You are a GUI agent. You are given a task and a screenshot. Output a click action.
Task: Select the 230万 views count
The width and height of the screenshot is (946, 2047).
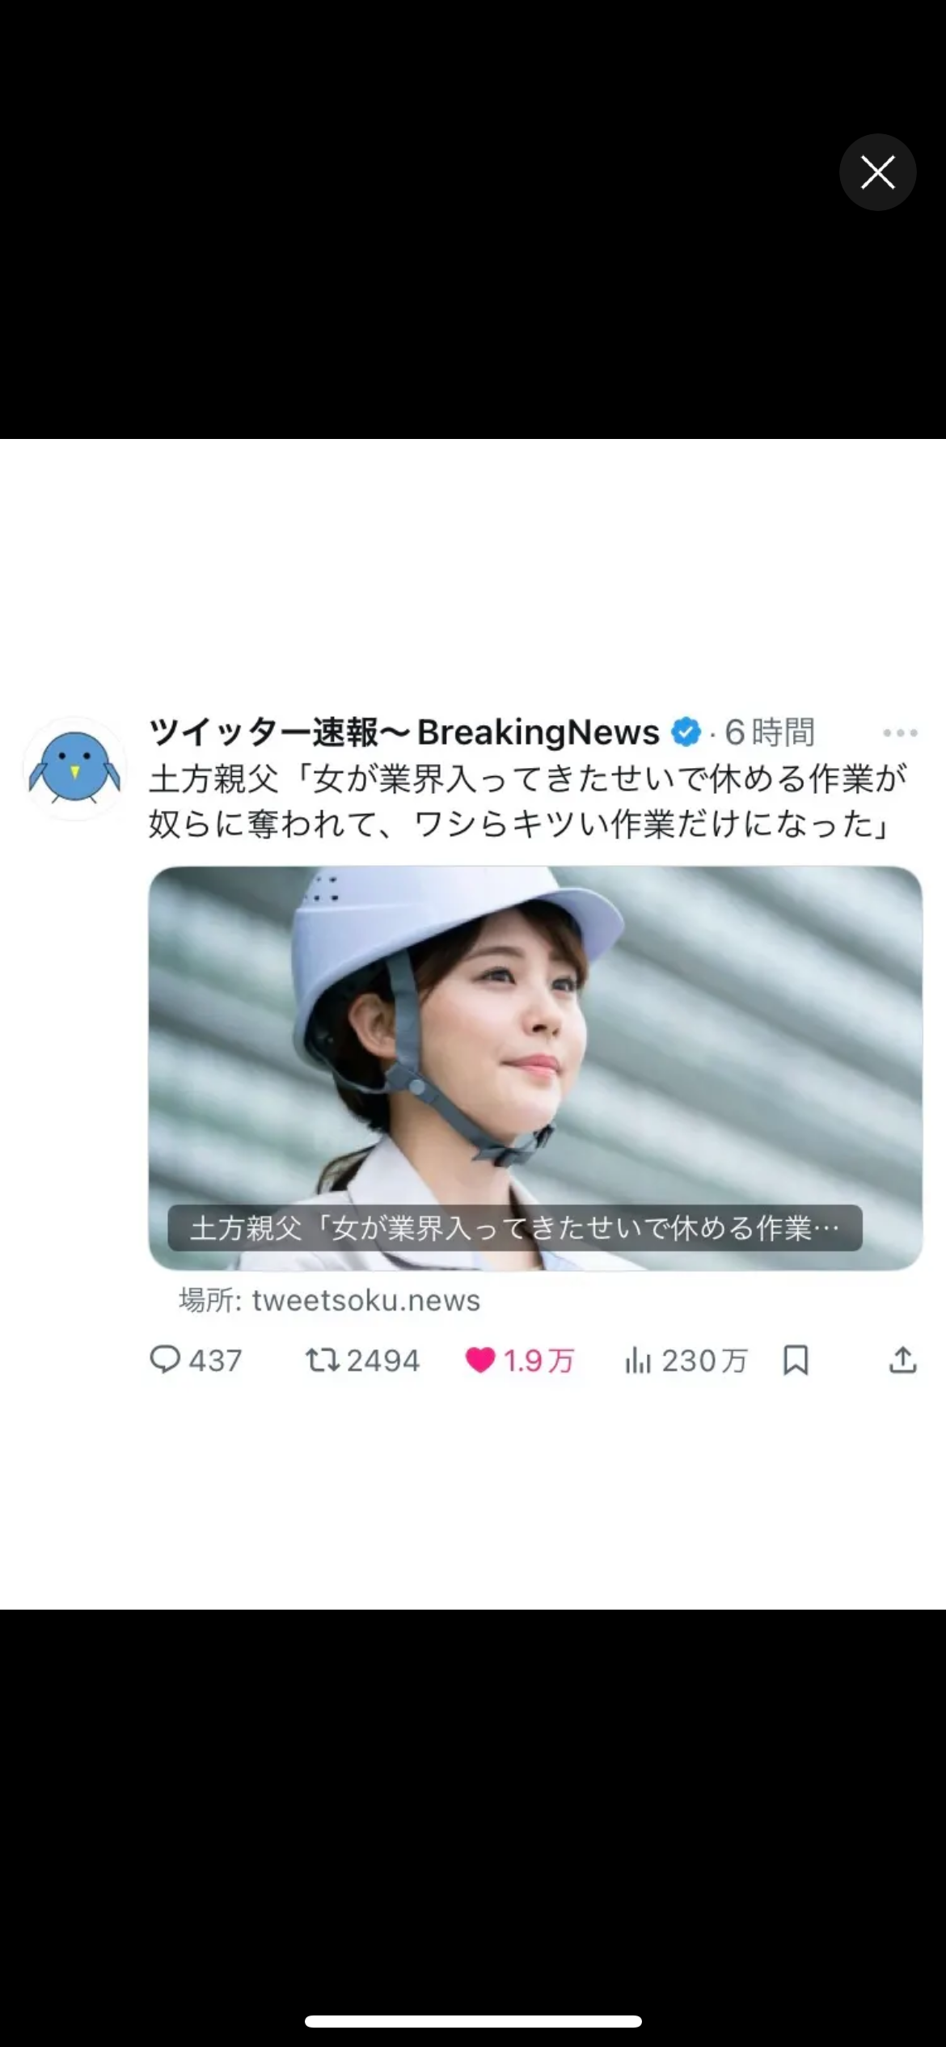704,1361
